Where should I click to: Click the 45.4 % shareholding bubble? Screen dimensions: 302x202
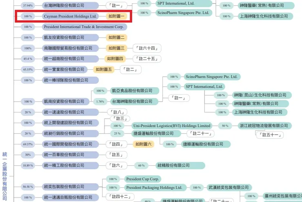(28, 59)
